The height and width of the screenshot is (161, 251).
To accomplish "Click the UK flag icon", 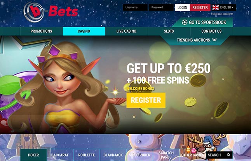I will (216, 7).
